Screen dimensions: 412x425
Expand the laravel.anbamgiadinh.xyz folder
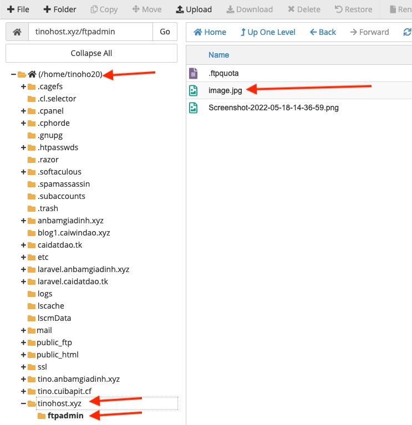point(23,269)
